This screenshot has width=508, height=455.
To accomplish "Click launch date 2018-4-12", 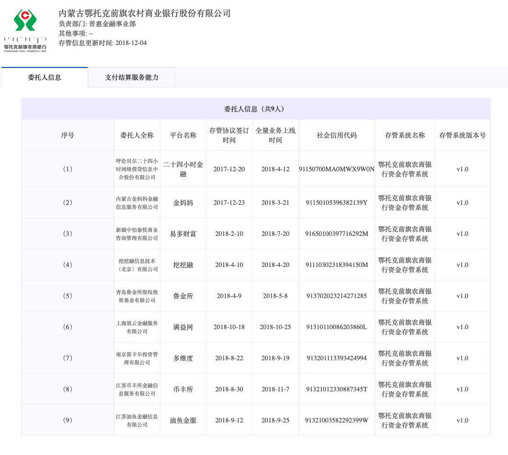I will [275, 169].
